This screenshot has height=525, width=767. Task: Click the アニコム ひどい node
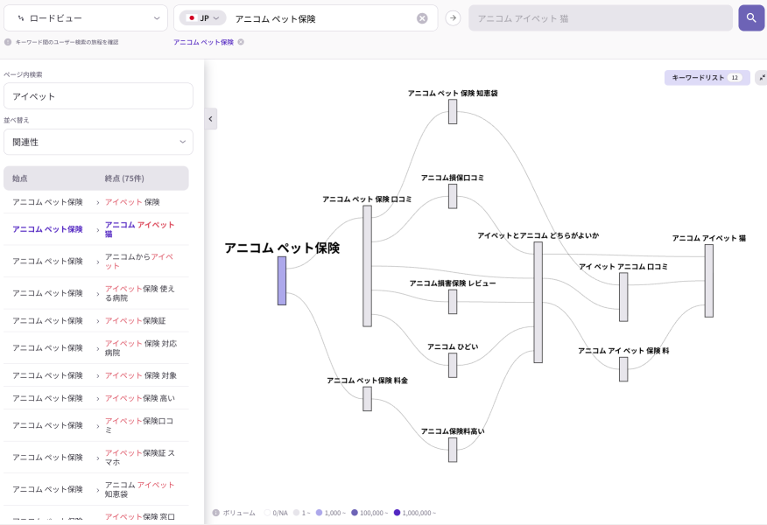click(x=453, y=365)
